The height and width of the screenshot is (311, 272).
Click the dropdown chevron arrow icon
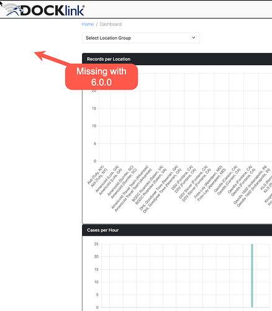pos(193,38)
